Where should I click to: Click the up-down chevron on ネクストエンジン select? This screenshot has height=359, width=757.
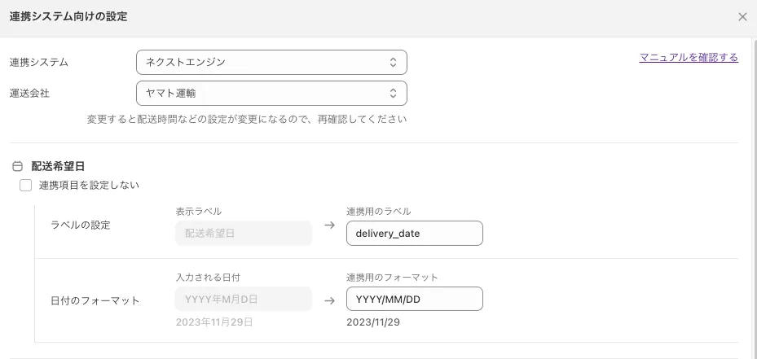pos(393,62)
